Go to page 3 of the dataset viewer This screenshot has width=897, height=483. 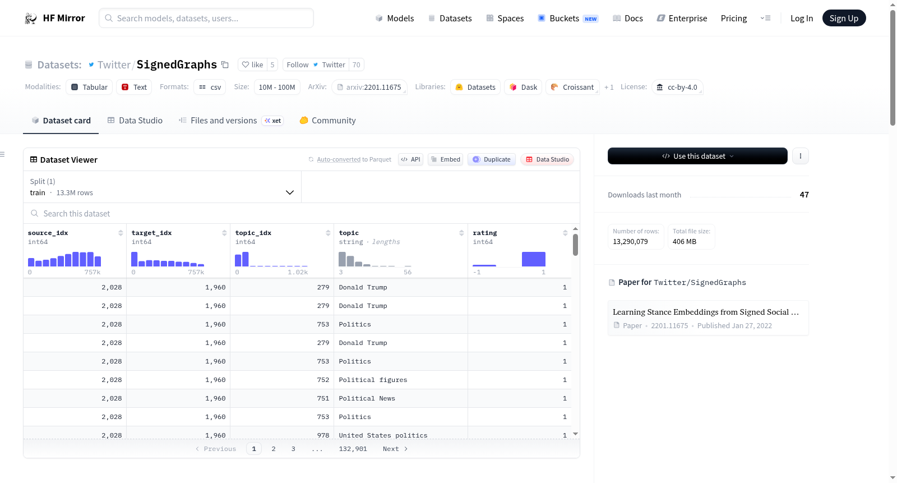pos(293,449)
